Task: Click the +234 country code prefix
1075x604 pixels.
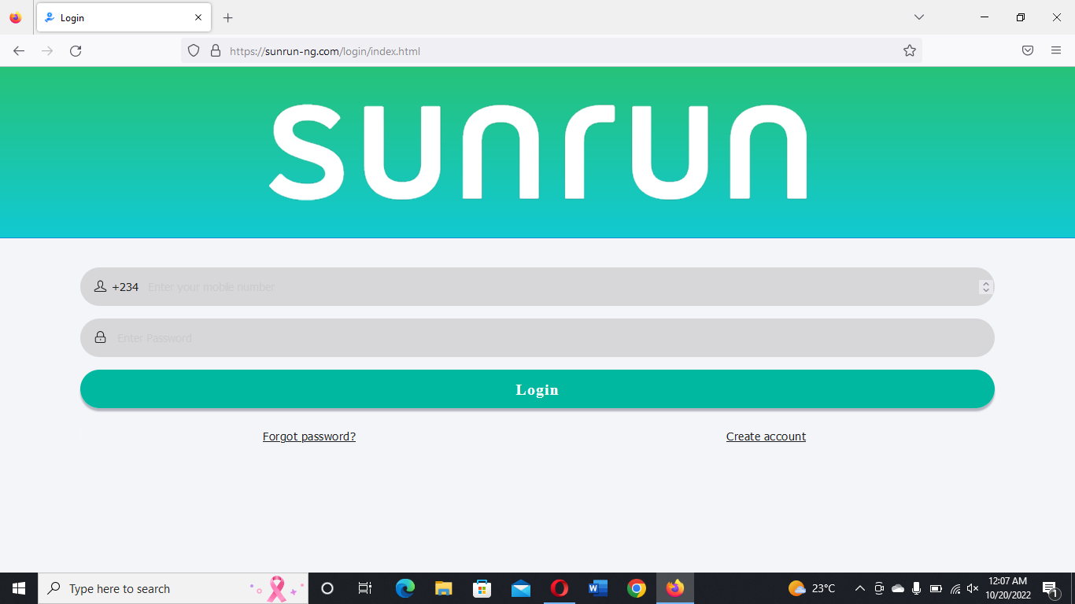Action: tap(125, 287)
